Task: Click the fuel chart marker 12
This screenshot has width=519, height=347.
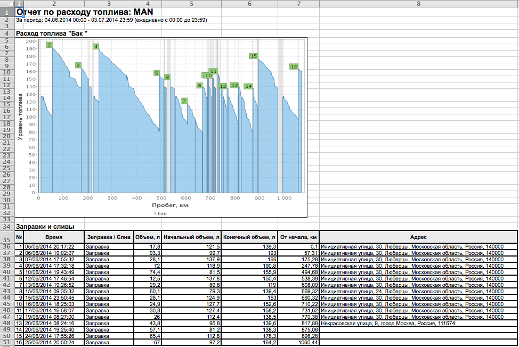Action: click(x=223, y=86)
